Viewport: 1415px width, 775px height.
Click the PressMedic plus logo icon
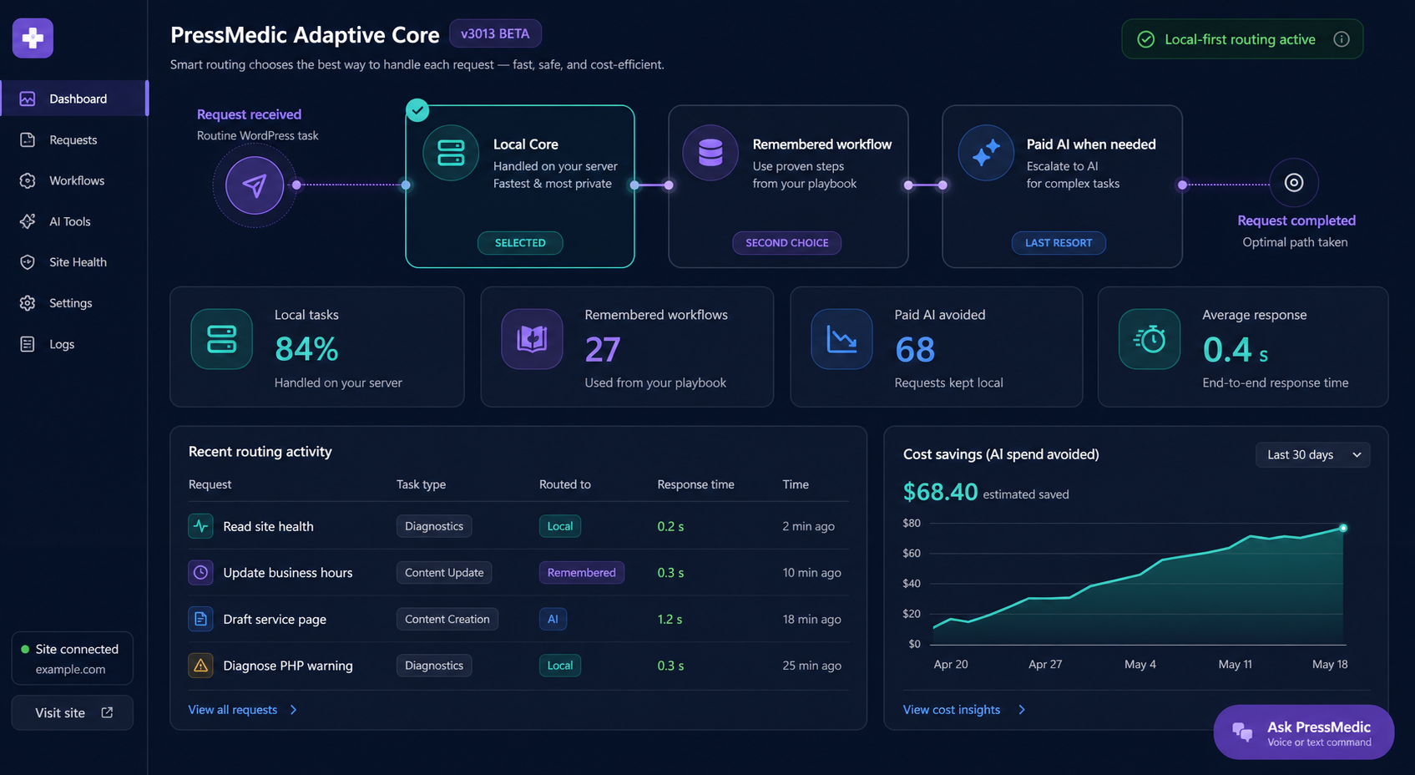[33, 38]
